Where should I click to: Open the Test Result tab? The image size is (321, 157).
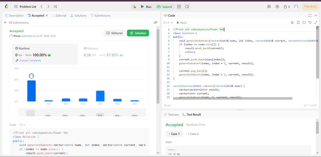click(192, 114)
